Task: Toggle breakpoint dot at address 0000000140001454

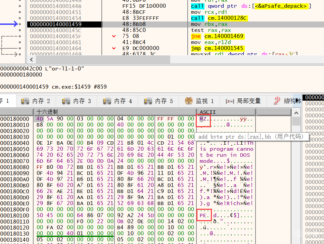Action: 20,18
